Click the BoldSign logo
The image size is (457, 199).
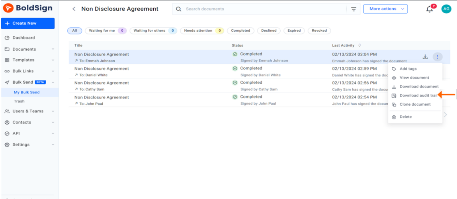pyautogui.click(x=28, y=8)
